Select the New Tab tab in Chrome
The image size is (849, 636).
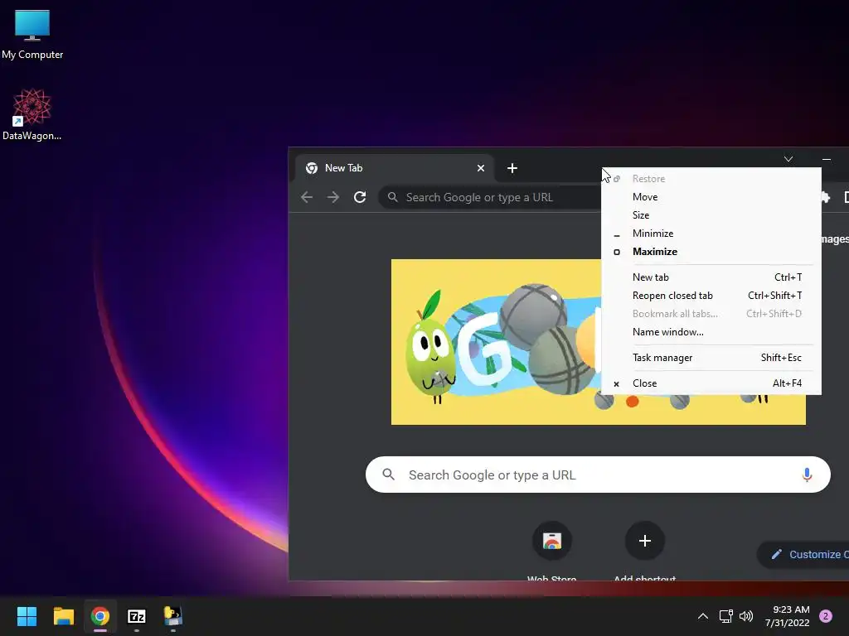click(x=395, y=168)
